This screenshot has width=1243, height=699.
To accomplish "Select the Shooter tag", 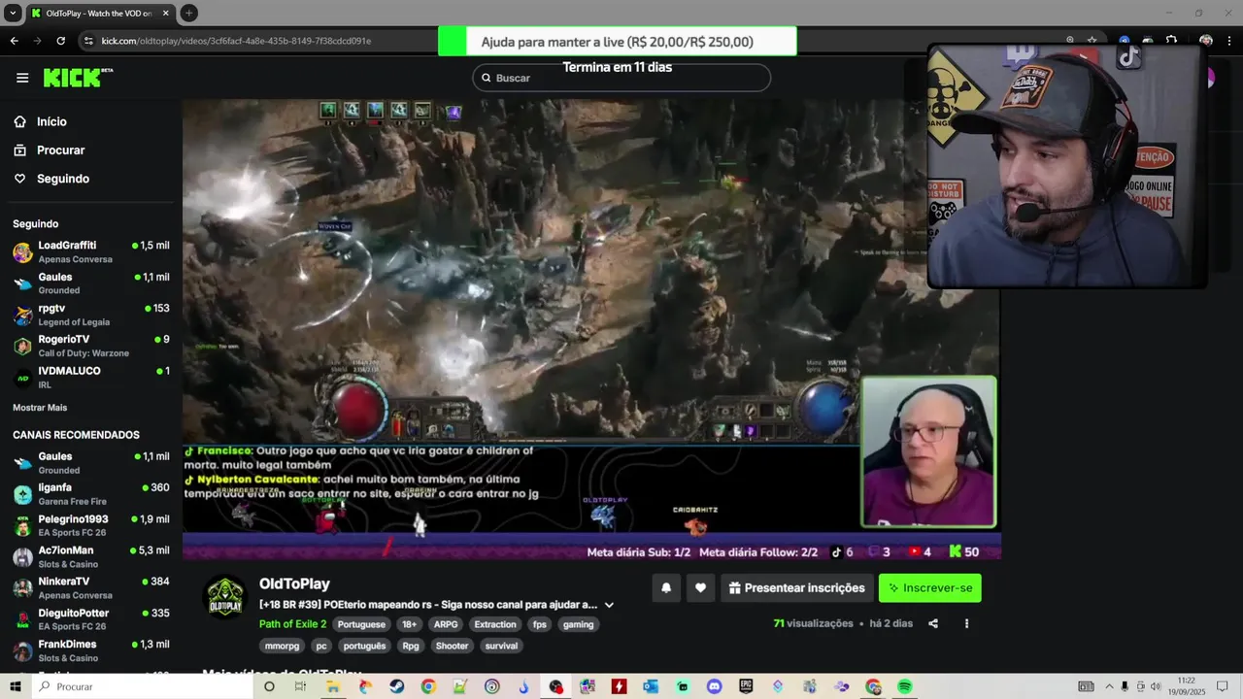I will [x=452, y=646].
